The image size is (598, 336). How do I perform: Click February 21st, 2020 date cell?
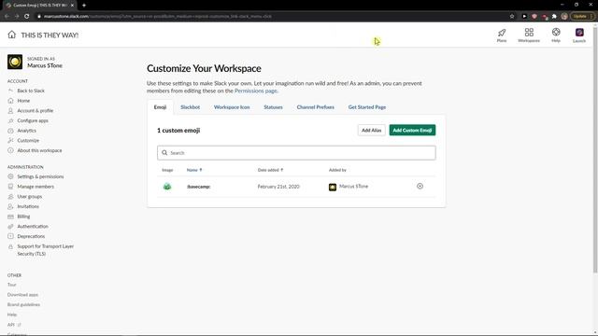(278, 187)
